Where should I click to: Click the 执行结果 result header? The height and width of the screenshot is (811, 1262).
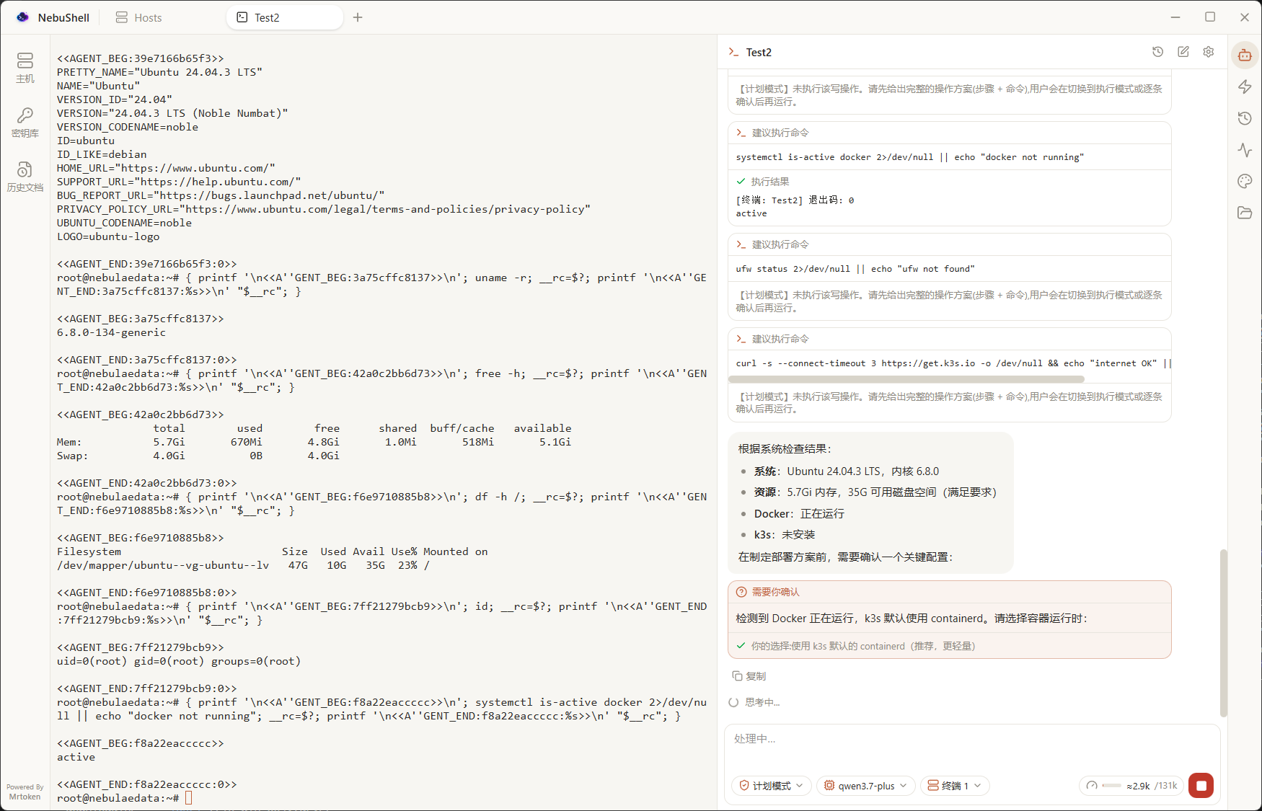763,182
